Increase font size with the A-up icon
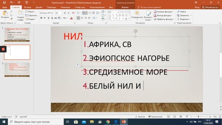Viewport: 222px width, 125px height. tap(65, 13)
